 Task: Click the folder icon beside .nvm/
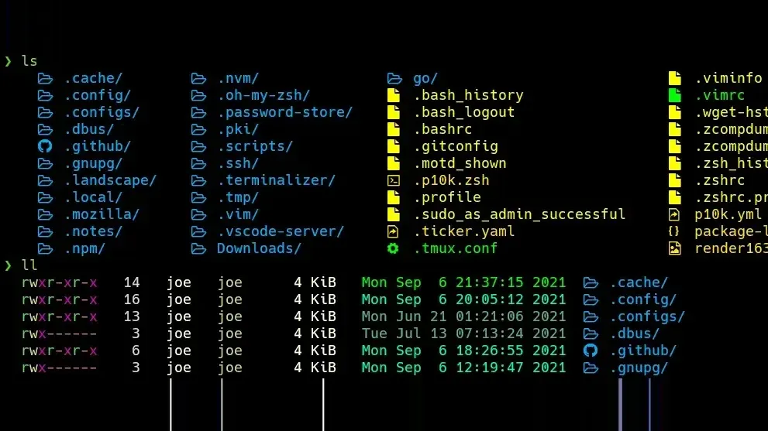[x=198, y=78]
